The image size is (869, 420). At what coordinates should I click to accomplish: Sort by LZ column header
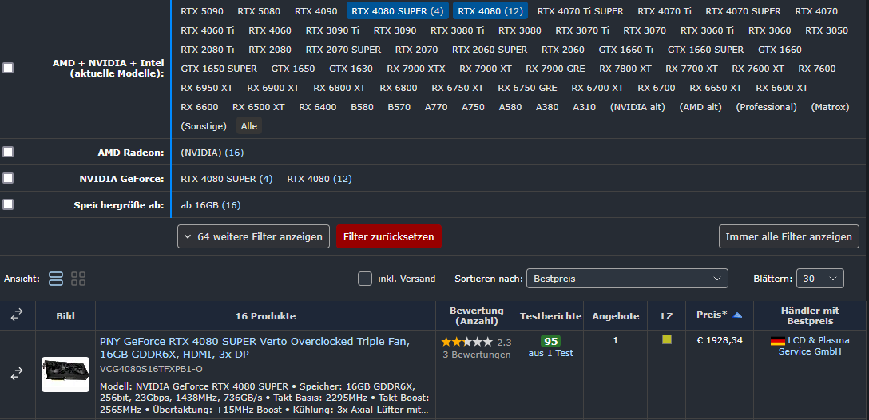[667, 316]
